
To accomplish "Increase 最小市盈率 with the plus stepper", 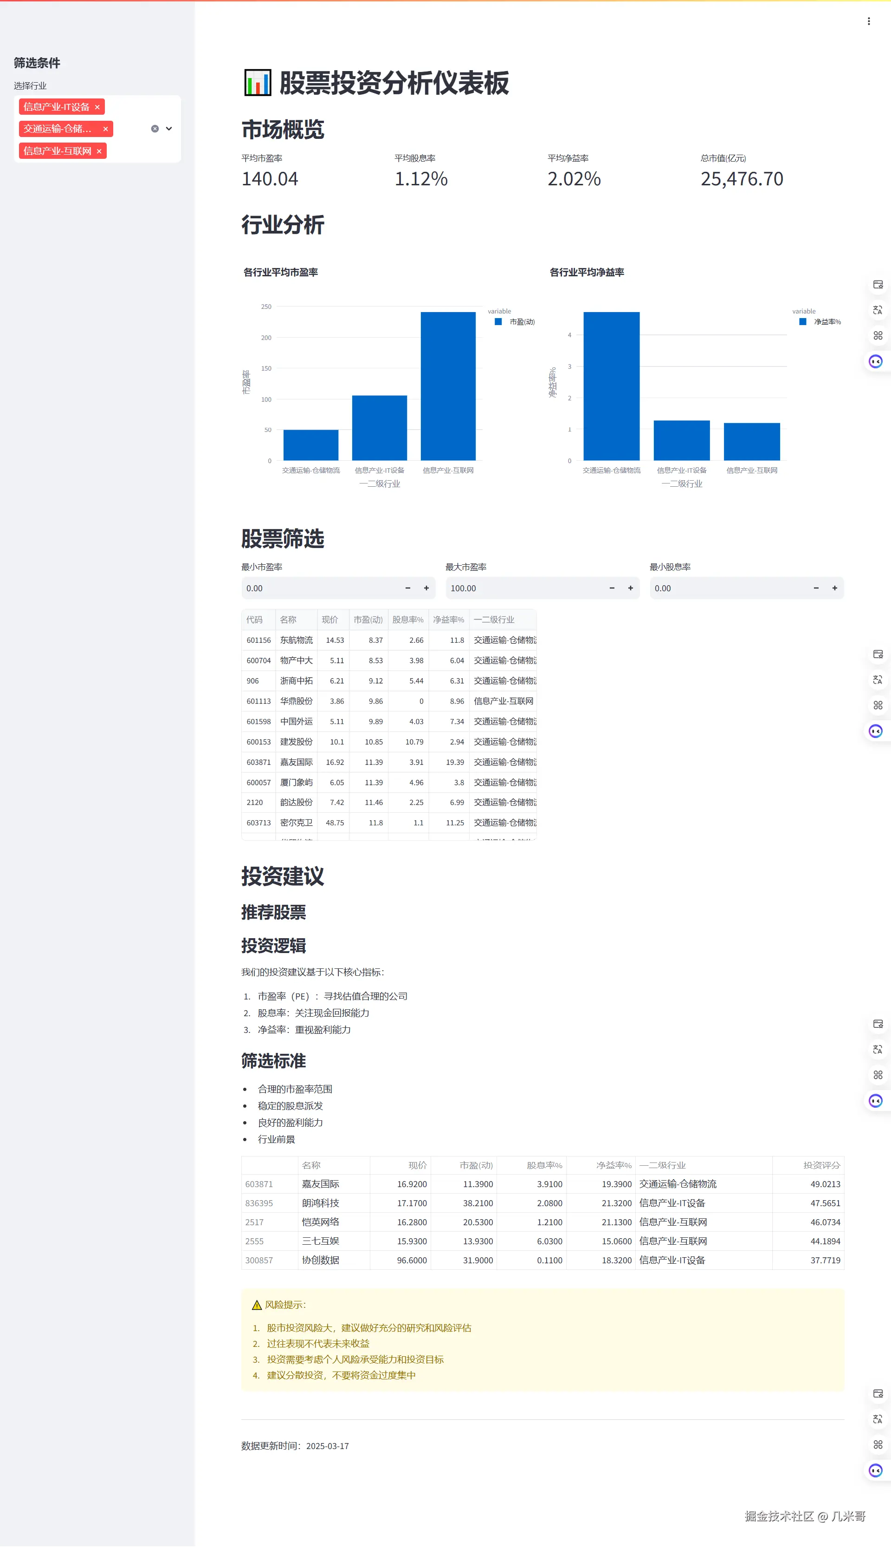I will pos(426,588).
